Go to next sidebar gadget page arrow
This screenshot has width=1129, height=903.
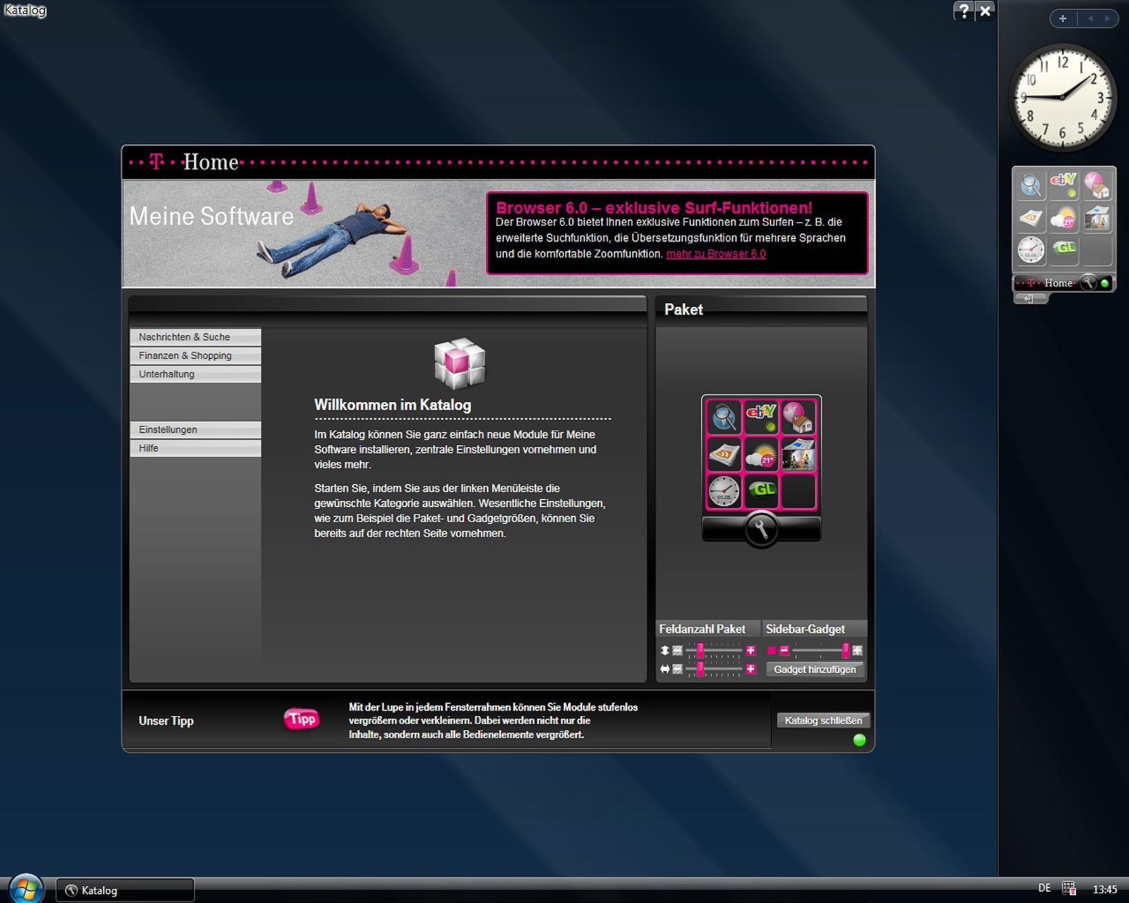click(x=1107, y=19)
